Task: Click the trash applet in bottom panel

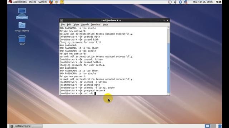Action: tap(220, 126)
